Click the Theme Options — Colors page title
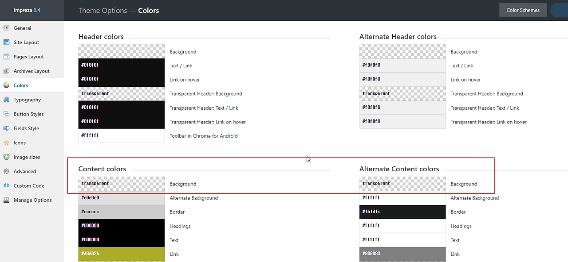Viewport: 568px width, 262px height. [x=119, y=10]
